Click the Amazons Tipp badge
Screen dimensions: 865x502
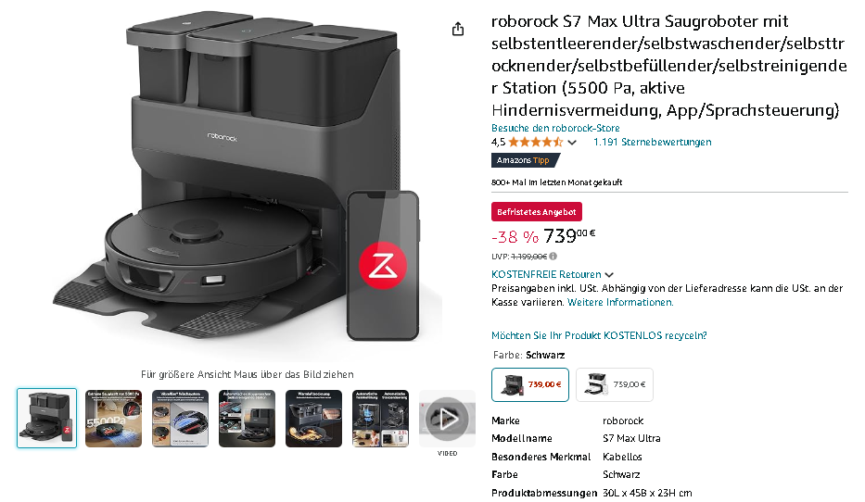pyautogui.click(x=525, y=160)
